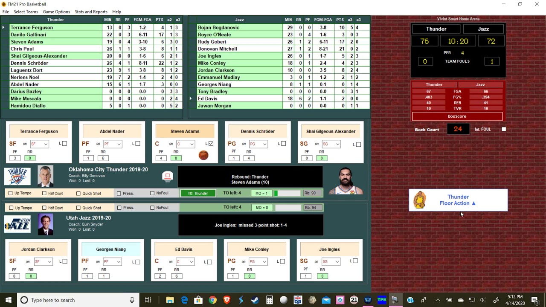
Task: Enable Thunder Half Court checkbox
Action: coord(44,194)
